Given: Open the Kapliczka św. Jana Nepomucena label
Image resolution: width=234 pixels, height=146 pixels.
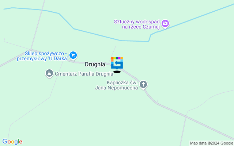Looking at the screenshot, I should (x=116, y=85).
